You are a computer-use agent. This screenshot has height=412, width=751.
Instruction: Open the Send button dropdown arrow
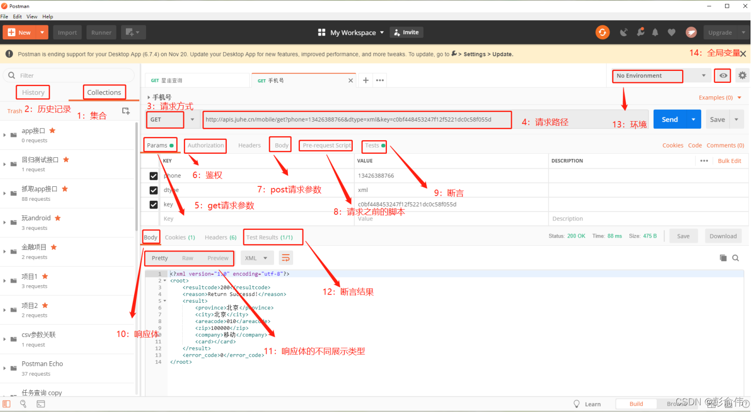click(x=694, y=120)
